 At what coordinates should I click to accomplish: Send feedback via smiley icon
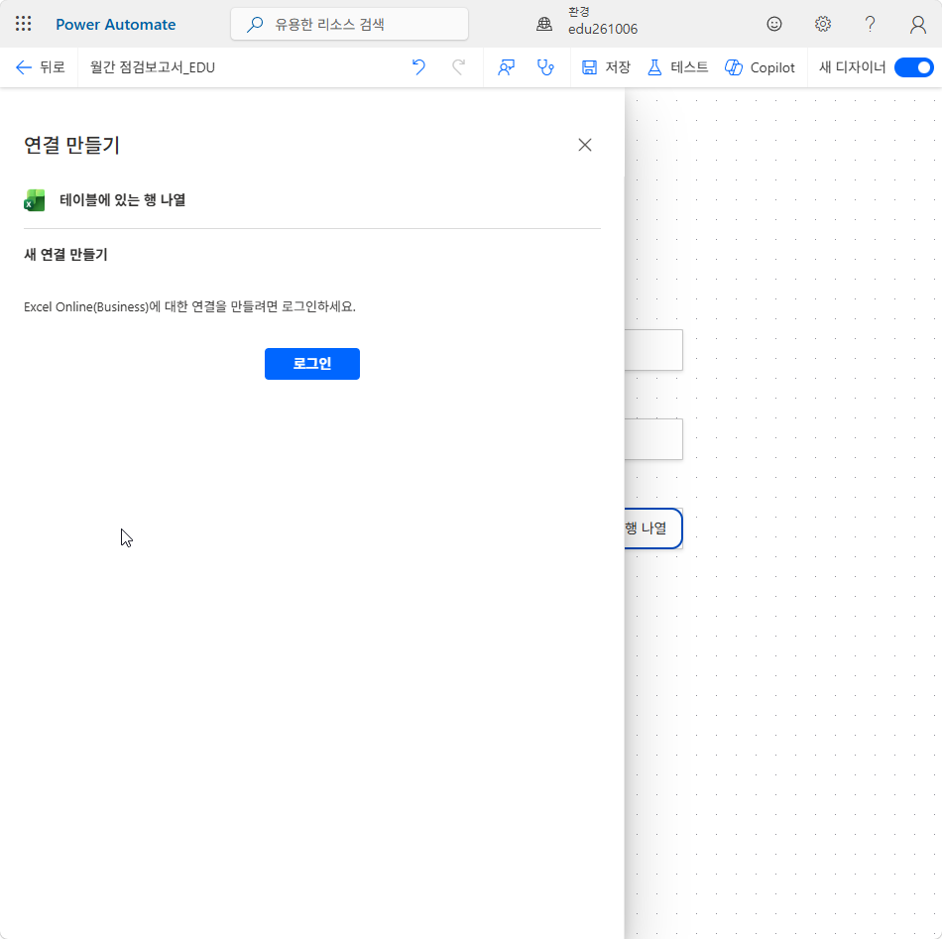[774, 24]
